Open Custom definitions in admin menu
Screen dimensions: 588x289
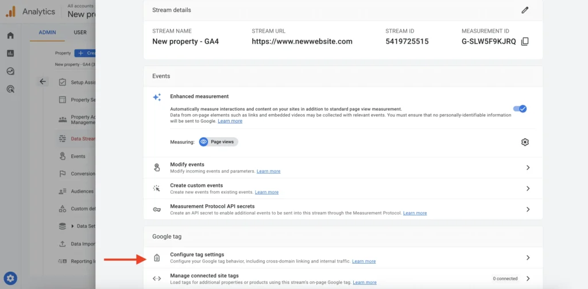[x=83, y=209]
